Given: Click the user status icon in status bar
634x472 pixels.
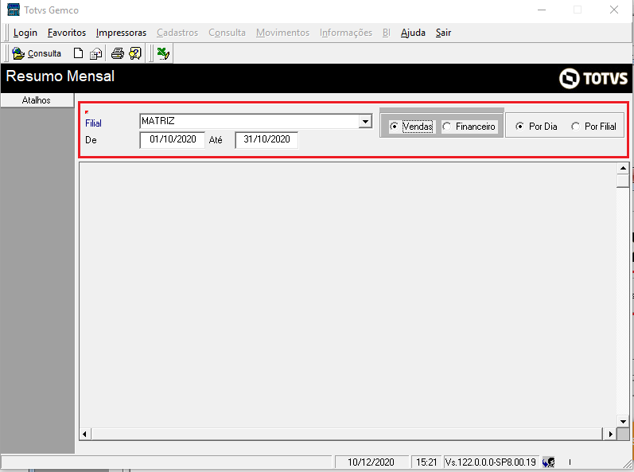Looking at the screenshot, I should (x=548, y=462).
